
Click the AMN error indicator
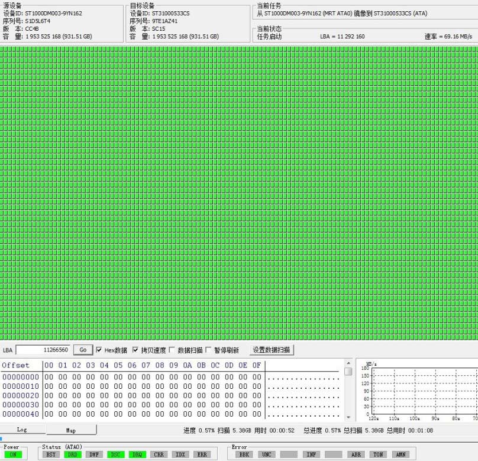coord(401,454)
